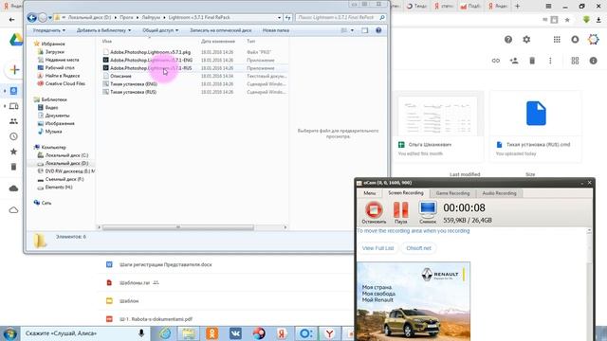The image size is (607, 341).
Task: Refresh the Explorer folder view
Action: (287, 18)
